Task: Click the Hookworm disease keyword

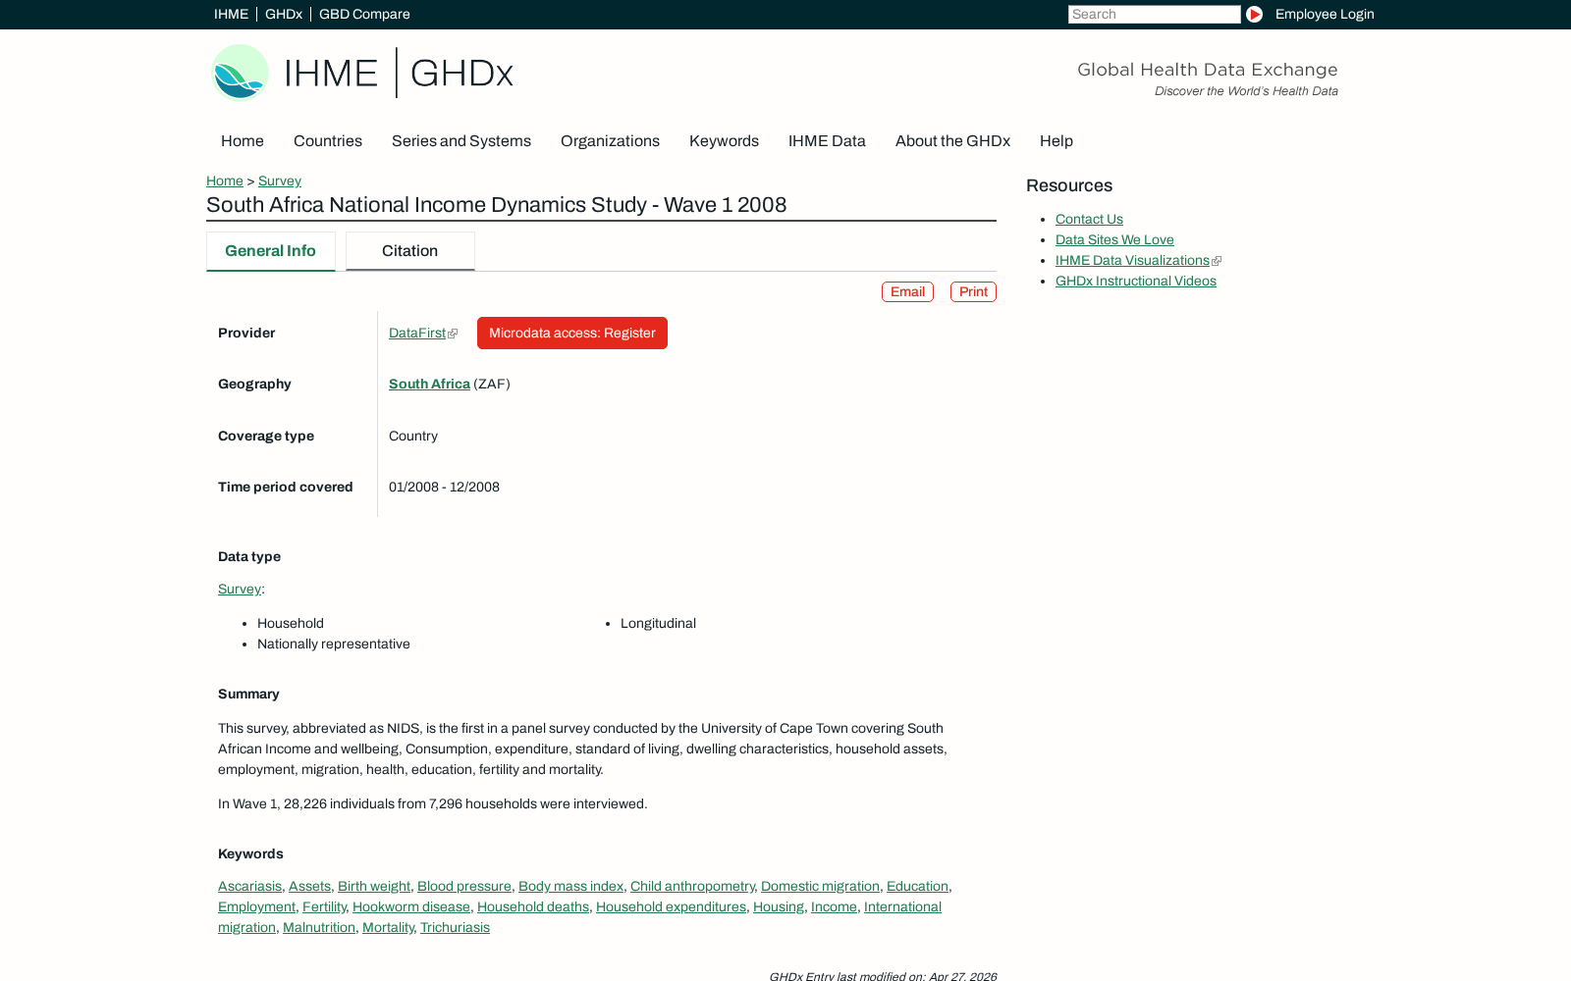Action: pos(411,907)
